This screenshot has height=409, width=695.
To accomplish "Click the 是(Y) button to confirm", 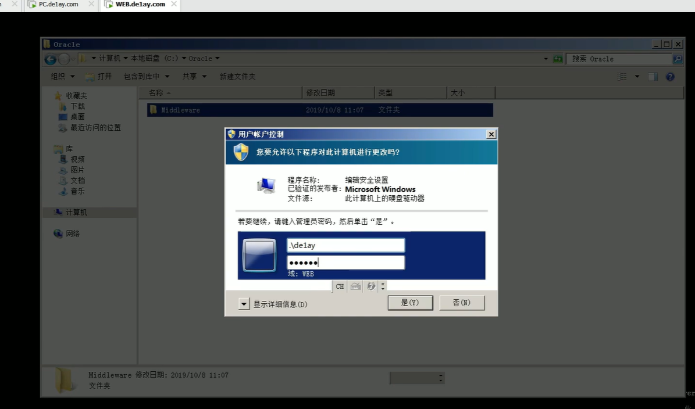I will (410, 303).
